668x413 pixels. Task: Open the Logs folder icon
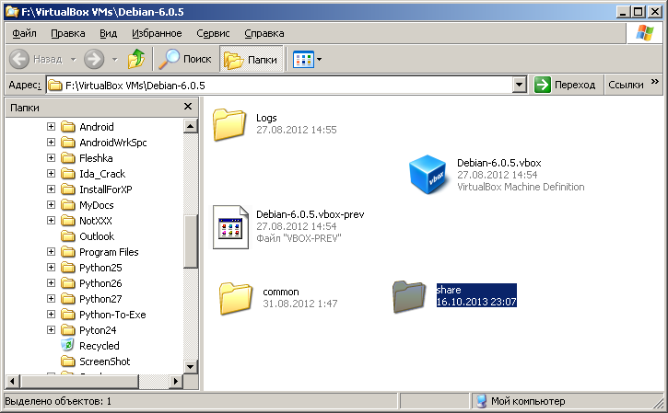229,124
